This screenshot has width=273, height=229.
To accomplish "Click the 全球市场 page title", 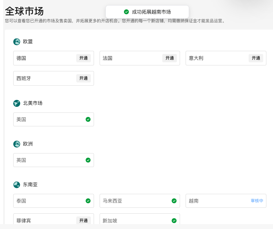I will click(24, 11).
